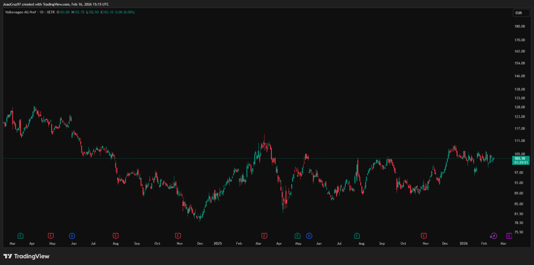
Task: Click the 180.00 price scale label
Action: click(520, 26)
